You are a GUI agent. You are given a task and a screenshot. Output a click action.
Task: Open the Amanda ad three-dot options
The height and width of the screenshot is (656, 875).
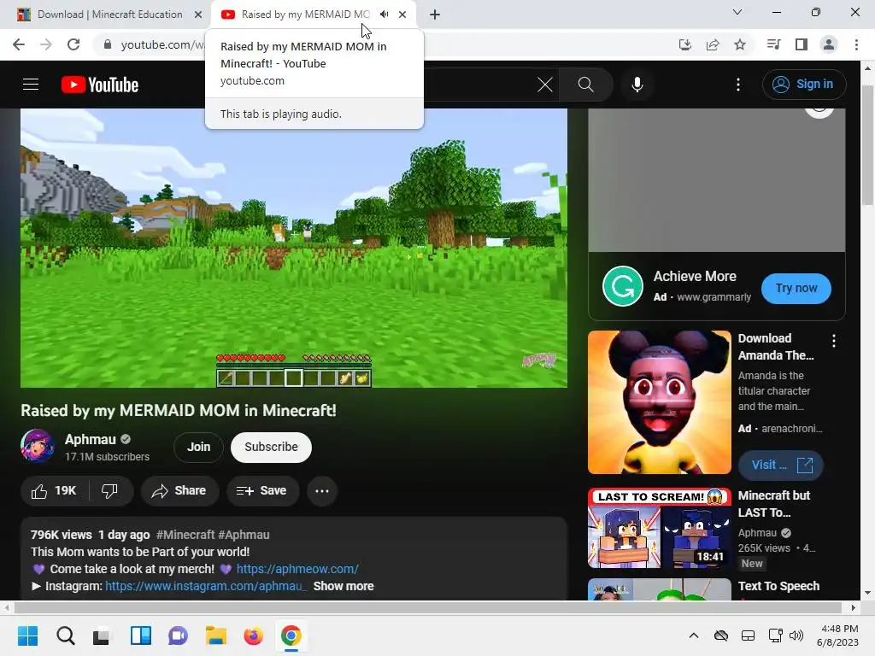834,341
